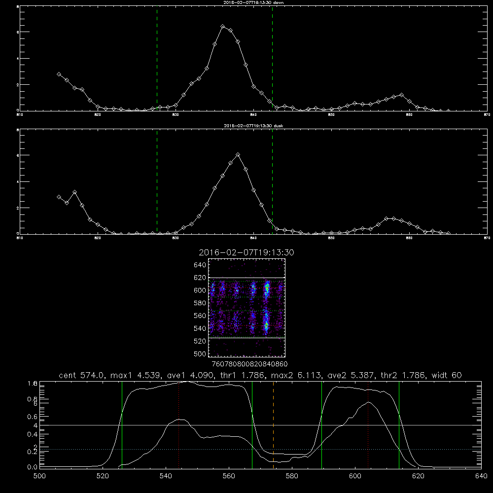The image size is (493, 493).
Task: Click the dusk plot title text
Action: pos(253,125)
